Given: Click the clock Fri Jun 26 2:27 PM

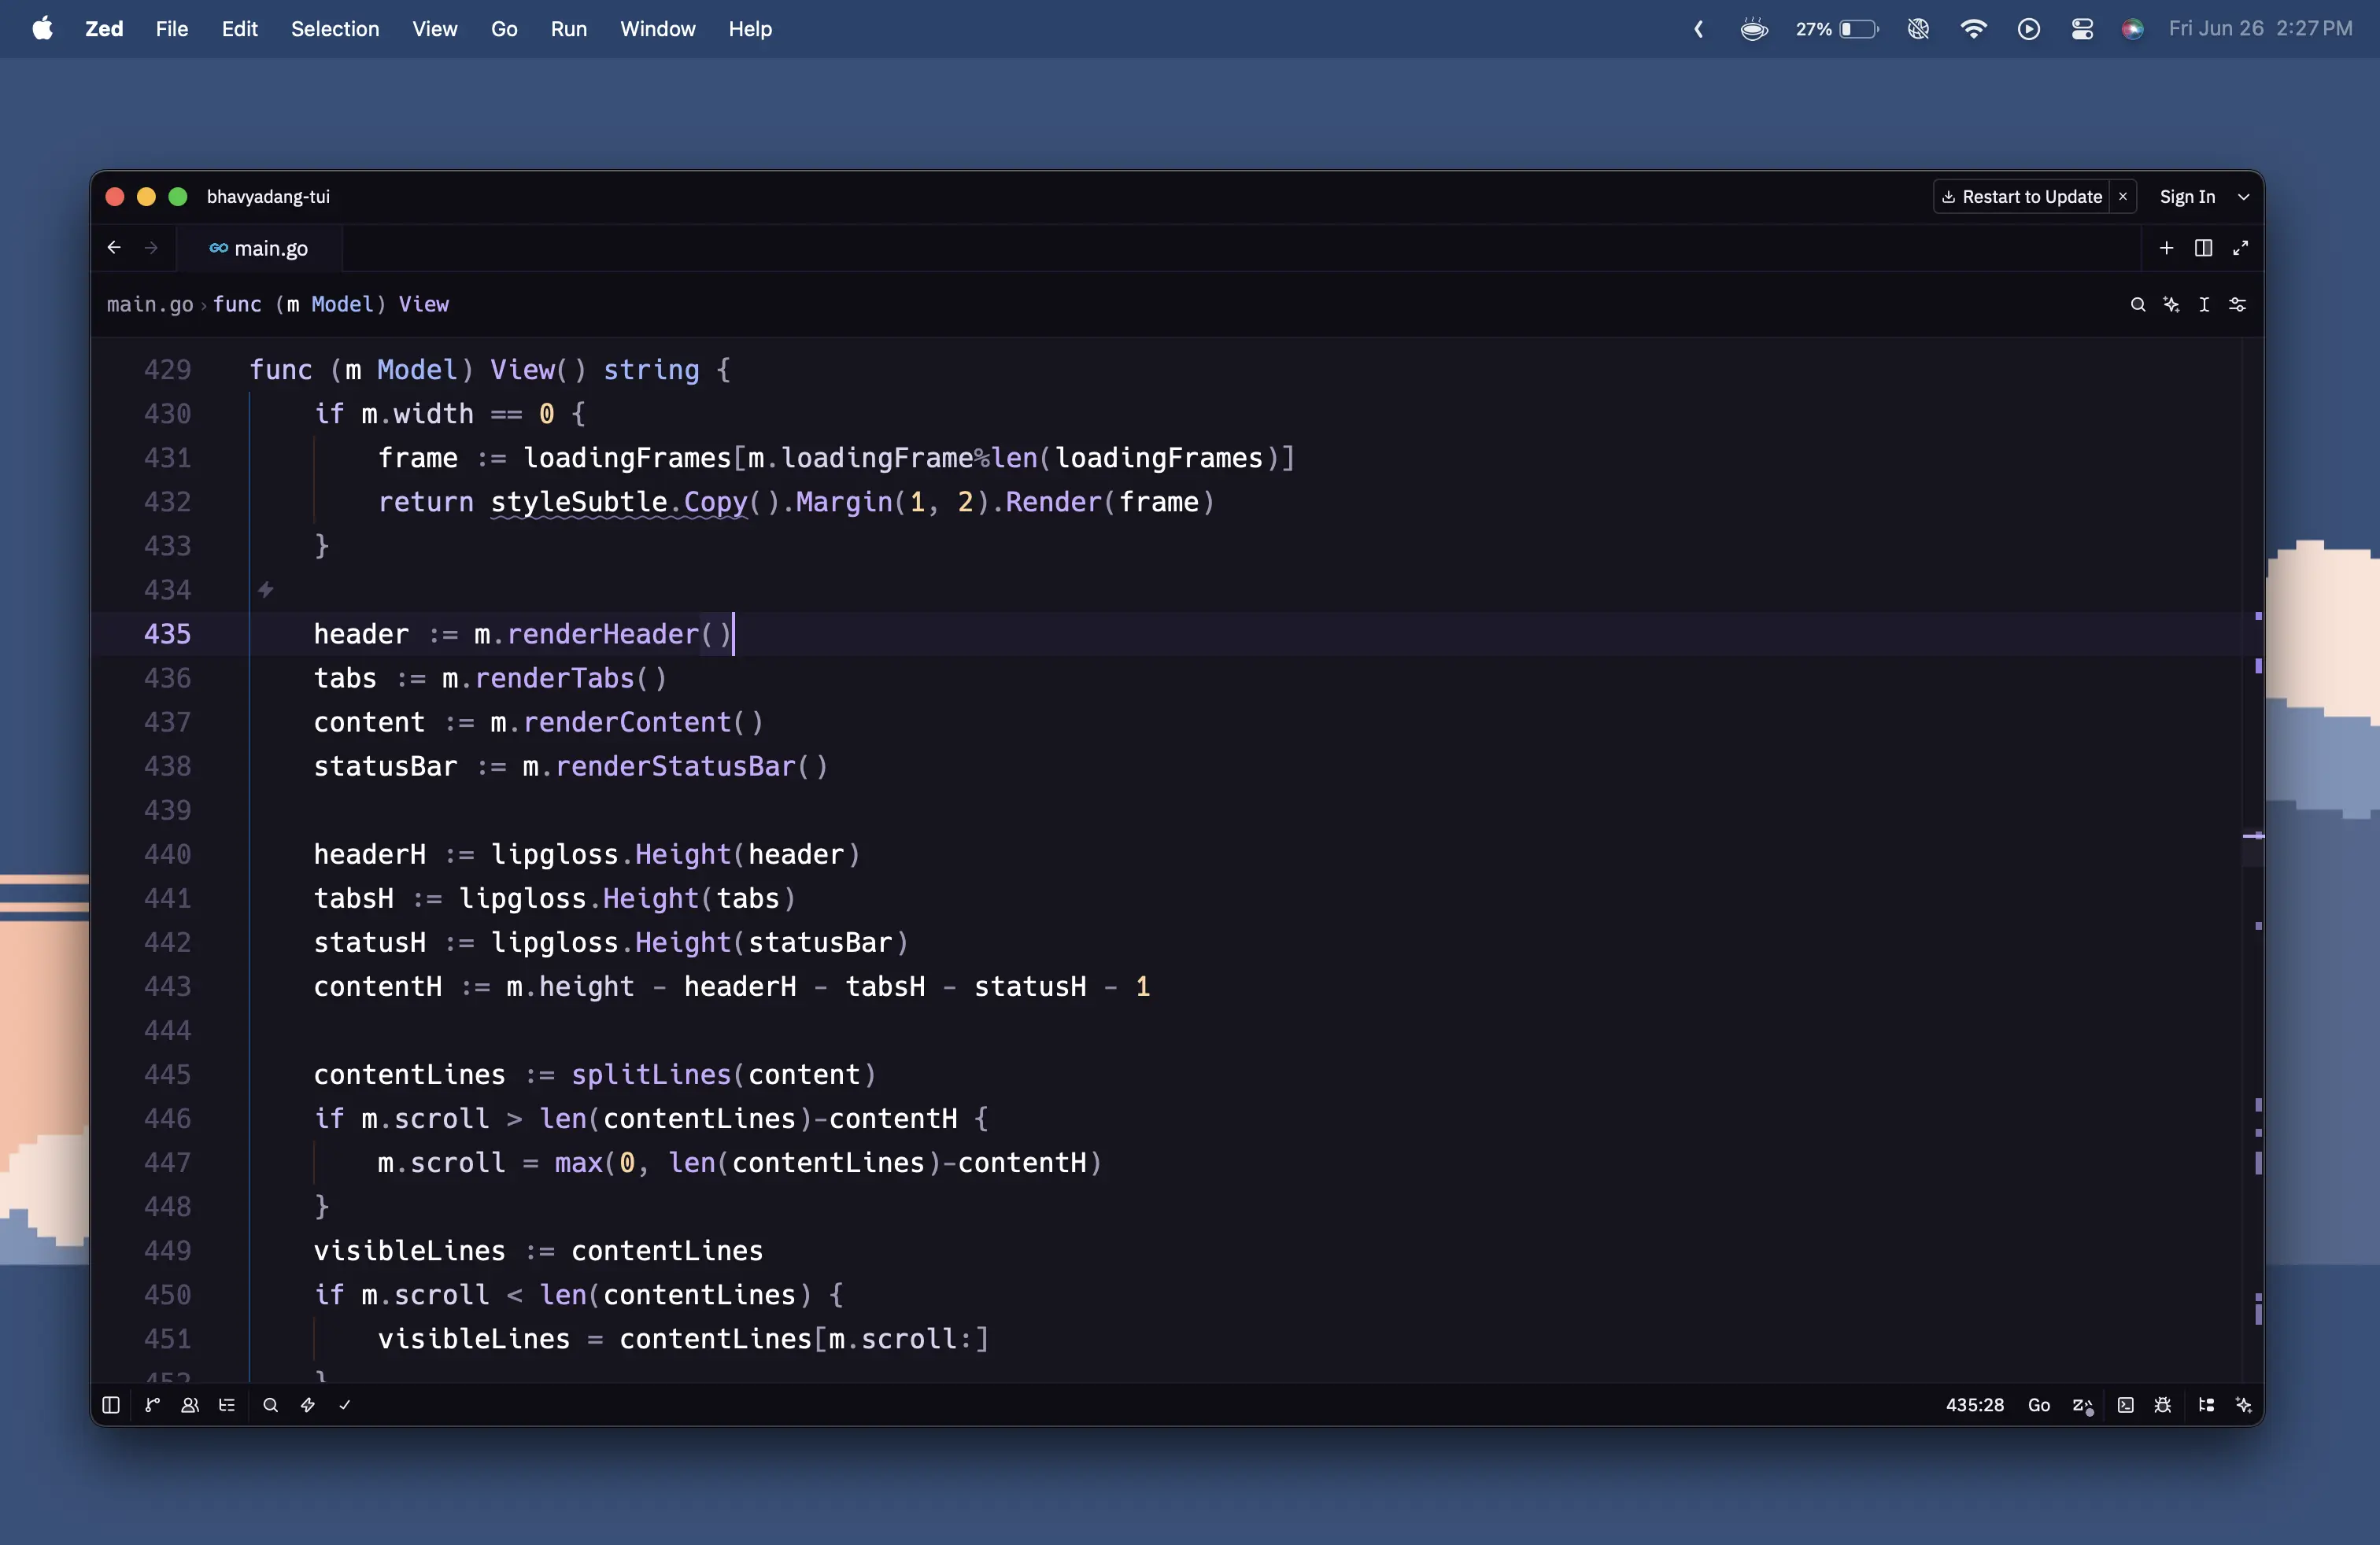Looking at the screenshot, I should 2260,29.
